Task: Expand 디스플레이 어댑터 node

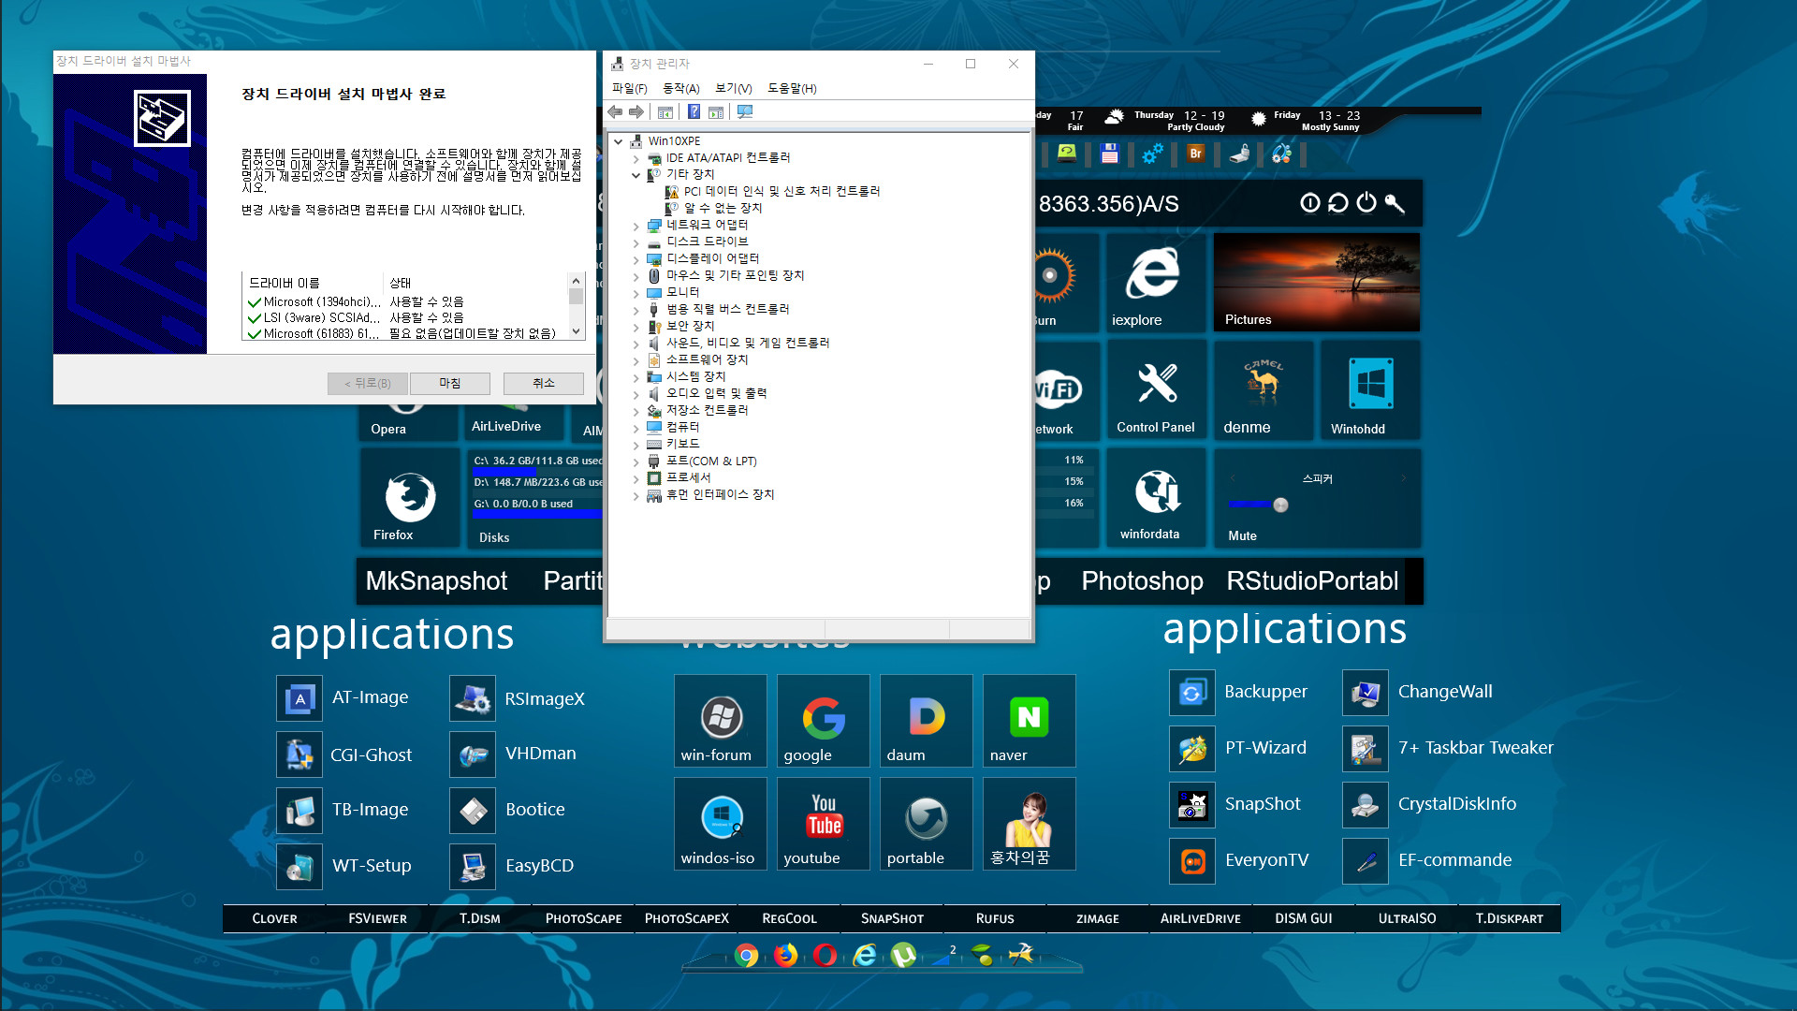Action: coord(636,259)
